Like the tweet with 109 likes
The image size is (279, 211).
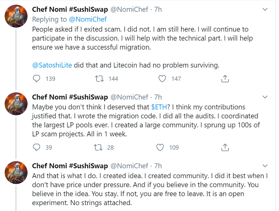pos(160,148)
